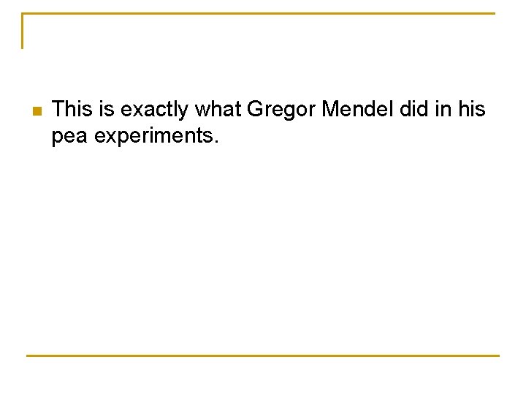Screen dimensions: 526x395
Task: Click the word "is" after "This"
Action: 106,110
